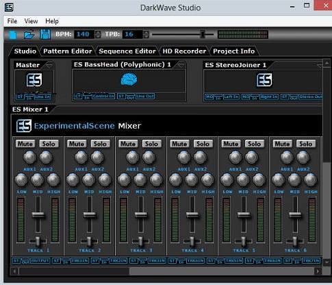The height and width of the screenshot is (285, 332).
Task: Solo Track 3 in the mixer
Action: [152, 144]
